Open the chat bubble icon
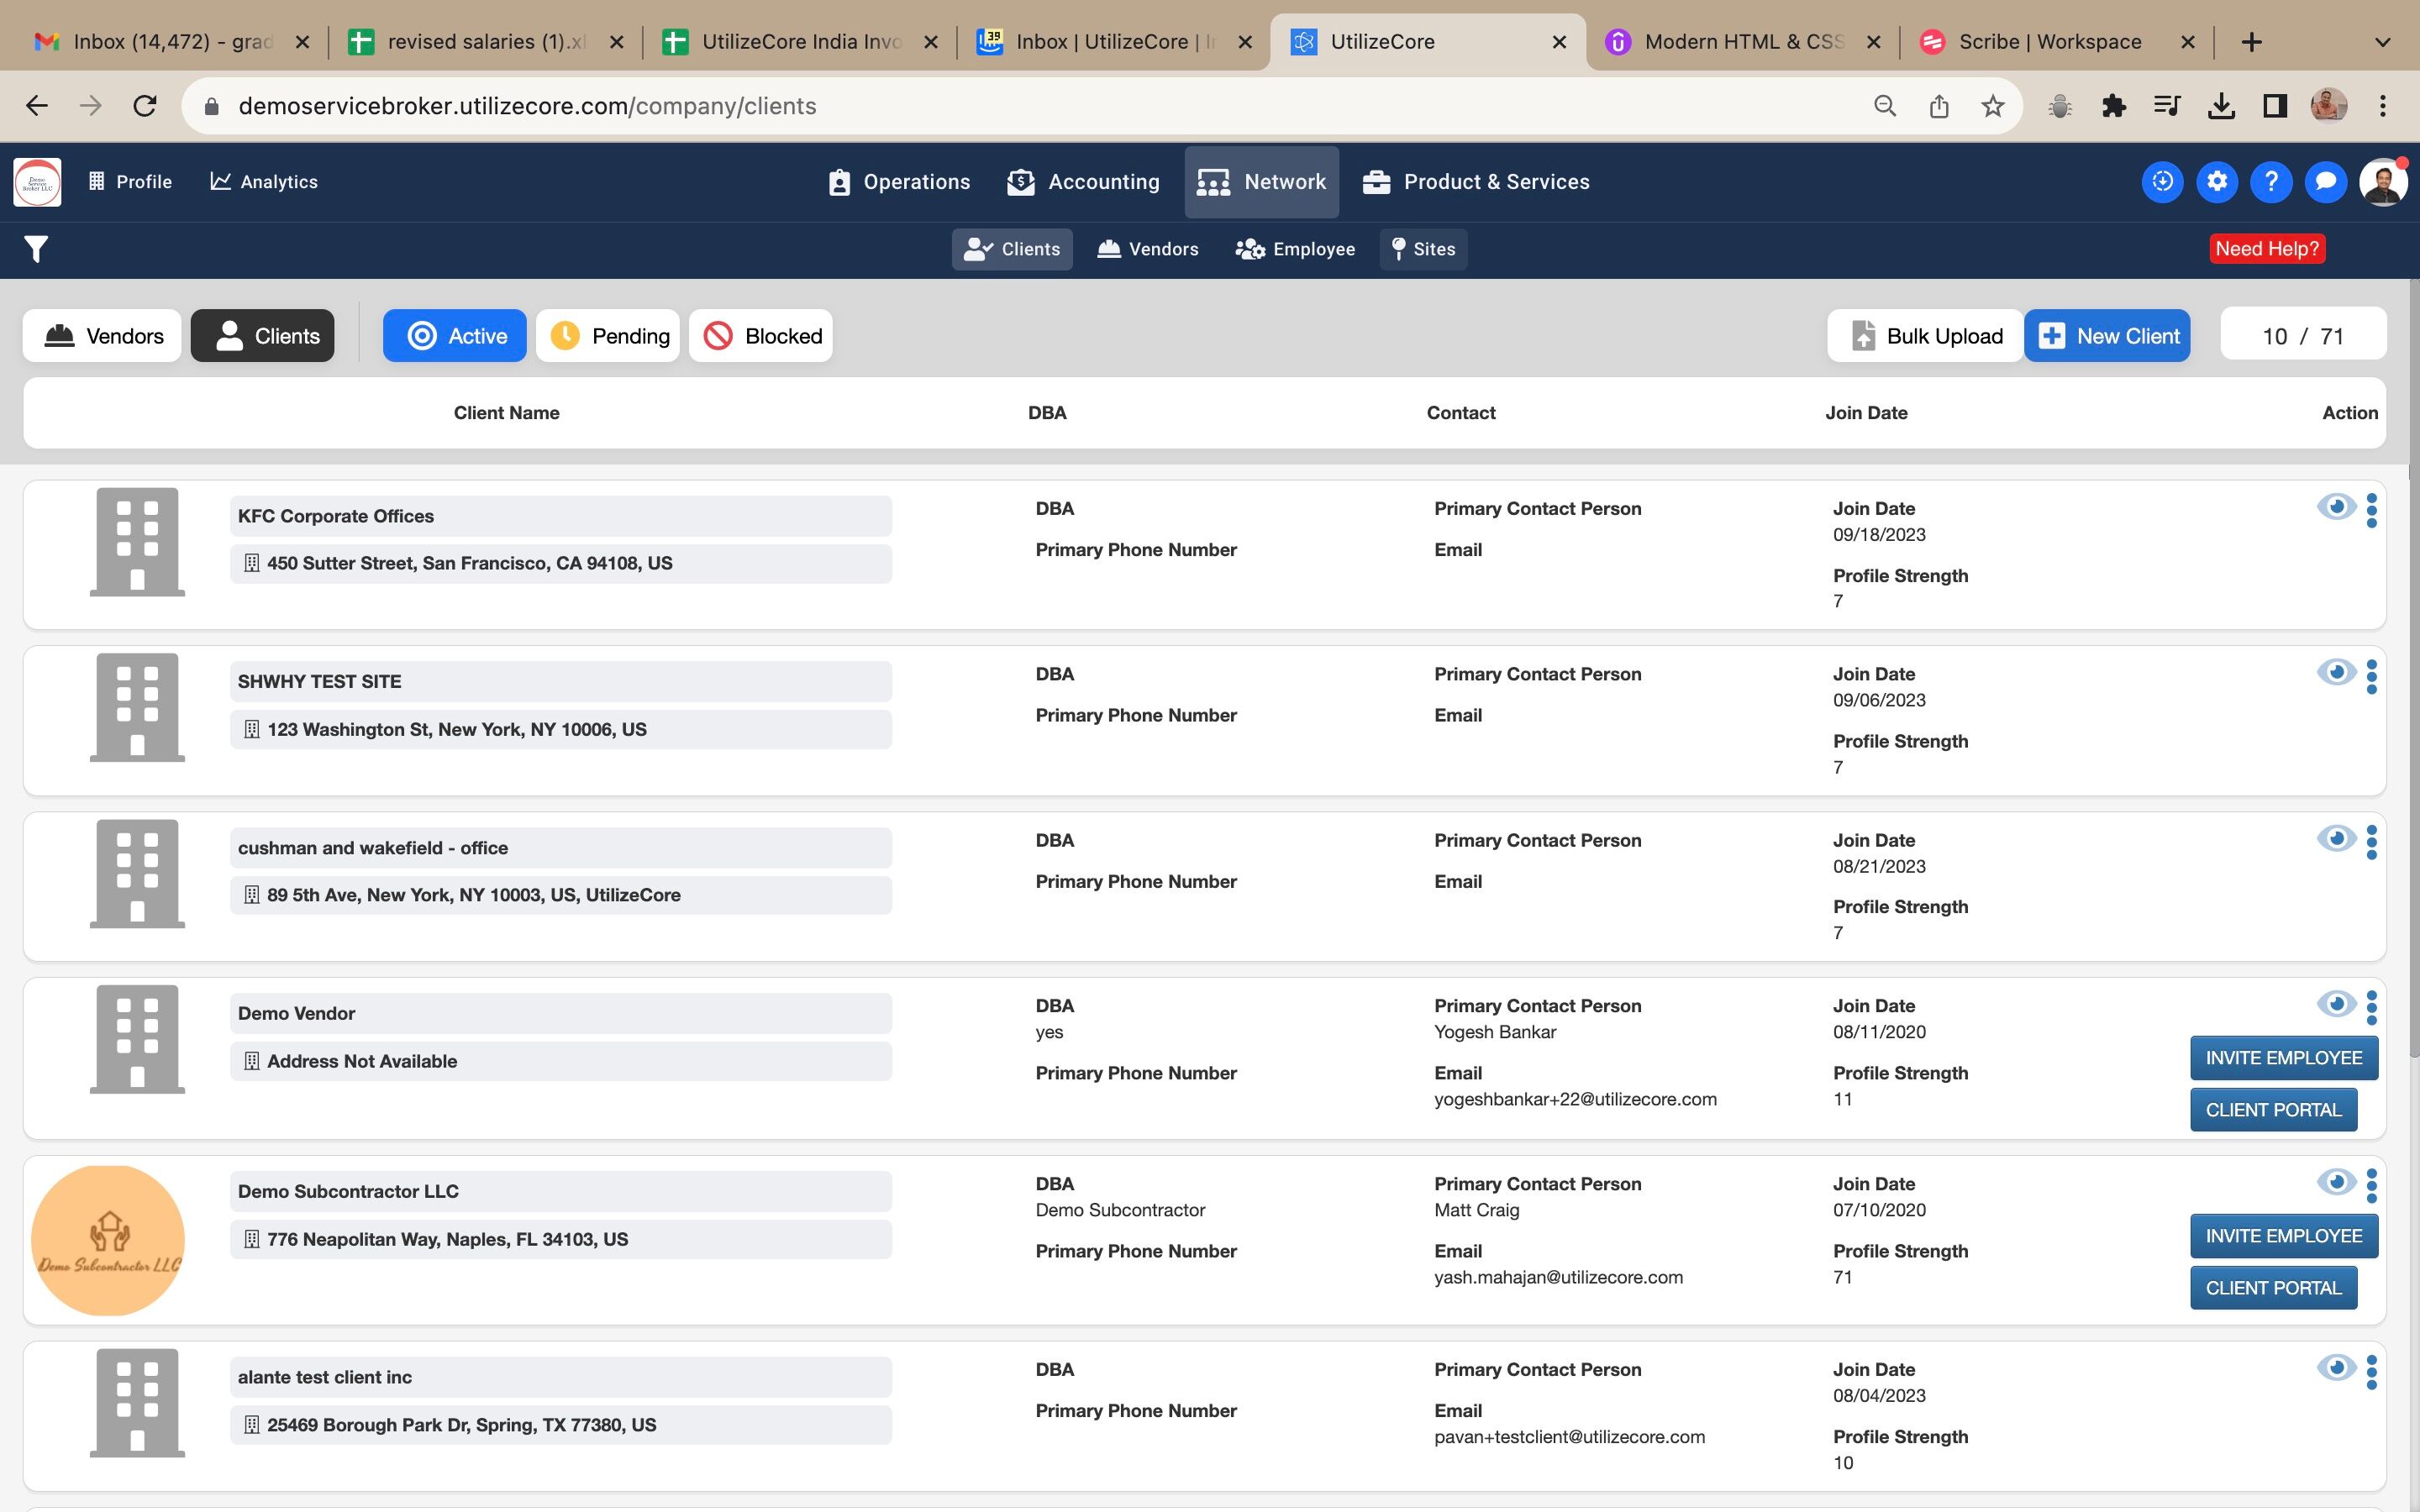 tap(2325, 182)
